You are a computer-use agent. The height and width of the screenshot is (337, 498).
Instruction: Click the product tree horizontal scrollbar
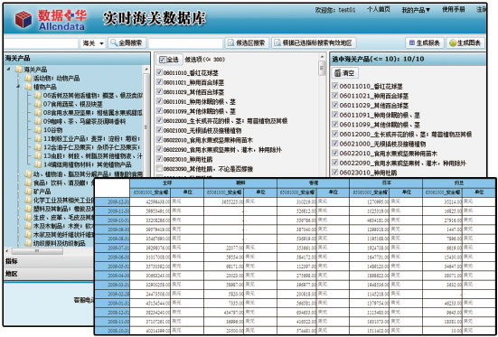37,251
